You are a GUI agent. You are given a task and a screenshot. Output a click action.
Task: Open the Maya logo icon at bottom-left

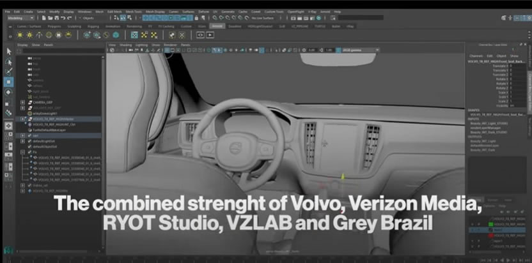click(8, 250)
